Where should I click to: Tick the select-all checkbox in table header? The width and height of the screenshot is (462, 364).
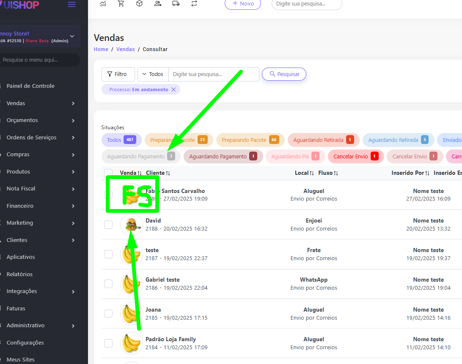point(108,173)
